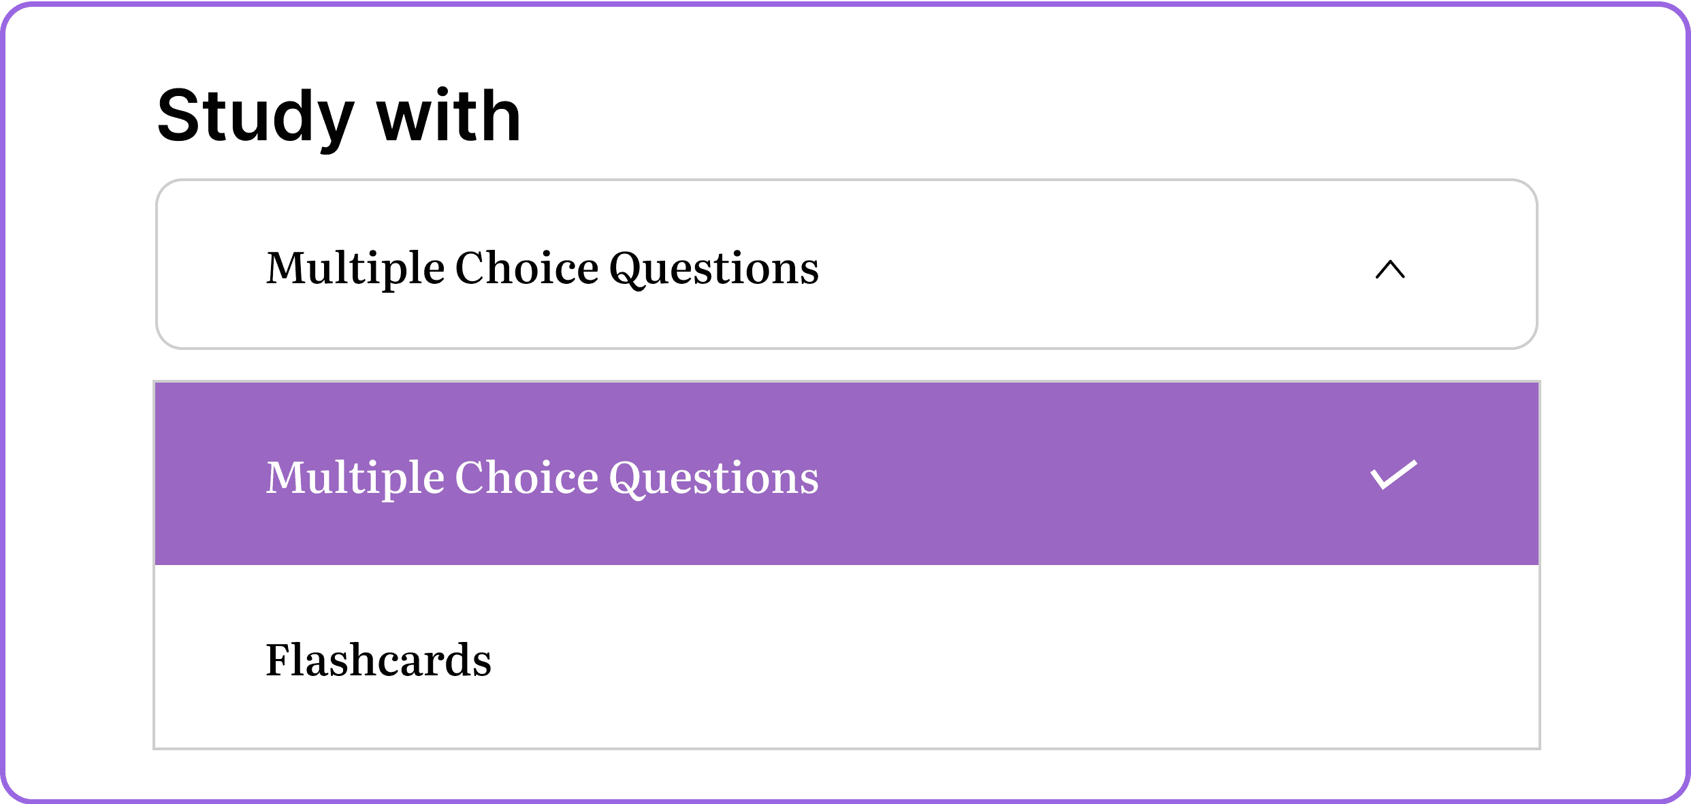Click the collapsed dropdown label text

tap(543, 268)
